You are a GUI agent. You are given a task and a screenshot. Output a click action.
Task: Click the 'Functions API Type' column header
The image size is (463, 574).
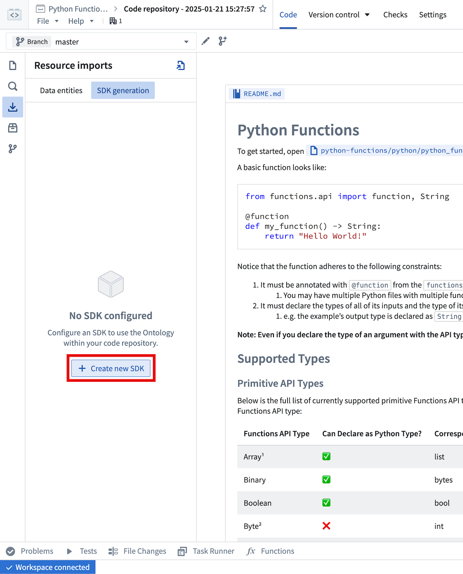277,434
